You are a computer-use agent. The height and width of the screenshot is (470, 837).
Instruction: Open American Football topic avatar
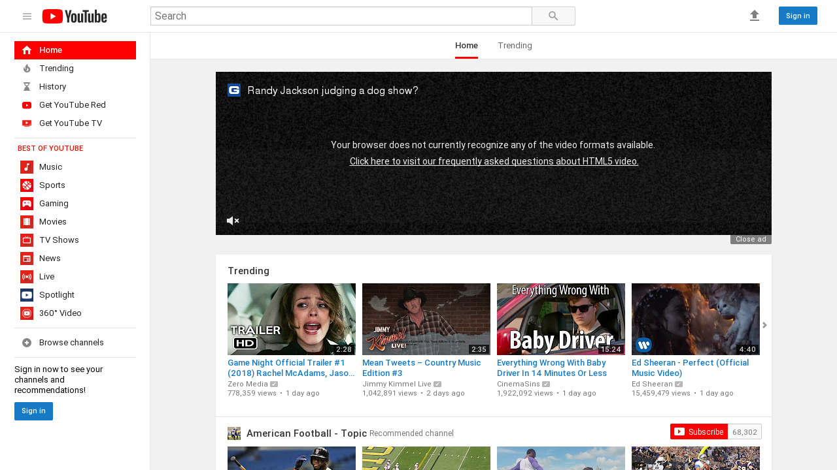coord(234,433)
